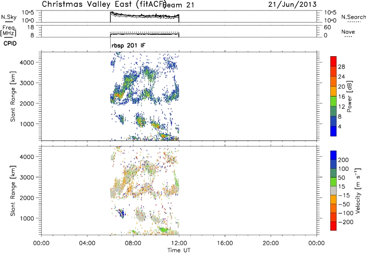Click the '28' label on Power colorbar
The image size is (366, 253).
[341, 67]
